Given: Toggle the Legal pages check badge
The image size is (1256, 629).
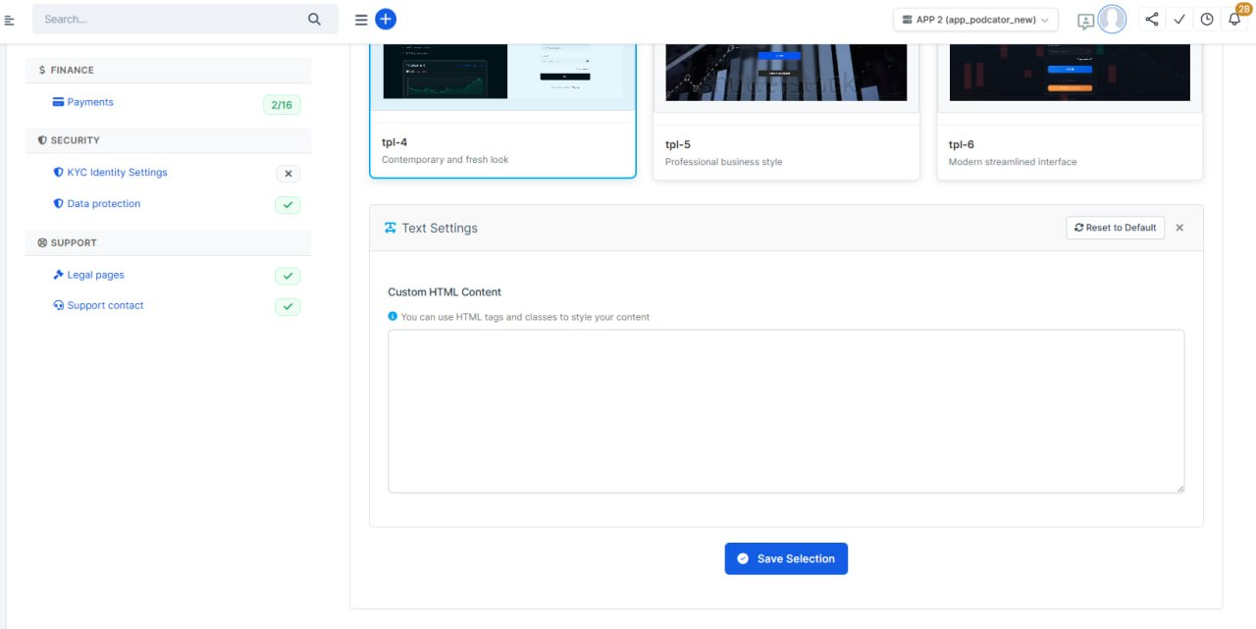Looking at the screenshot, I should pyautogui.click(x=288, y=277).
